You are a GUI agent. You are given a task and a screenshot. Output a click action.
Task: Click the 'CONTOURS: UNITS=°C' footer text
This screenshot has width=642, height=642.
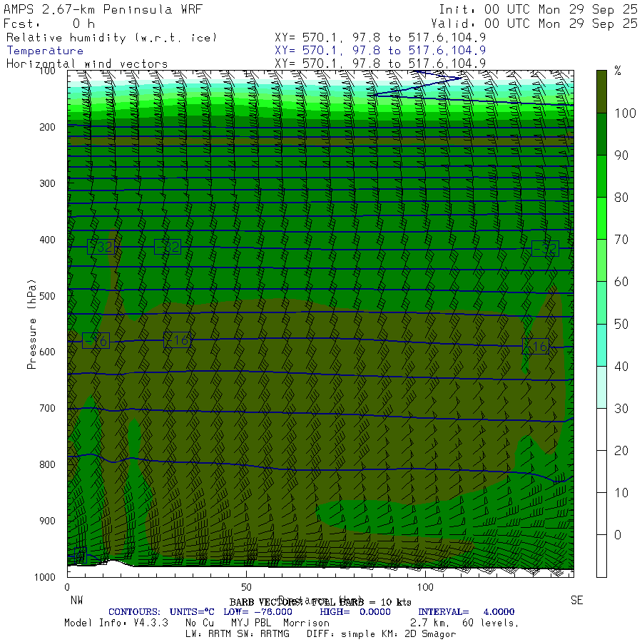click(161, 612)
